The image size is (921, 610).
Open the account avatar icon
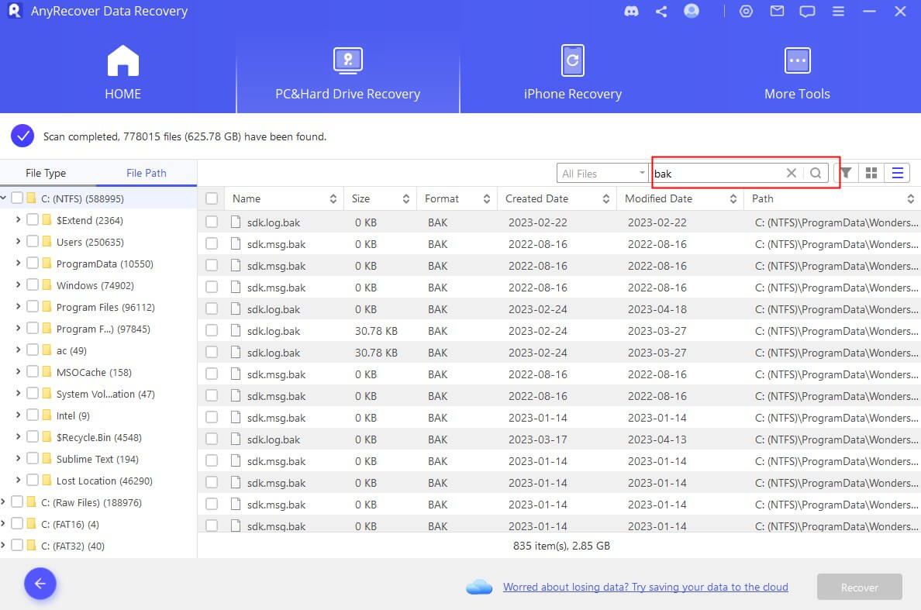692,11
